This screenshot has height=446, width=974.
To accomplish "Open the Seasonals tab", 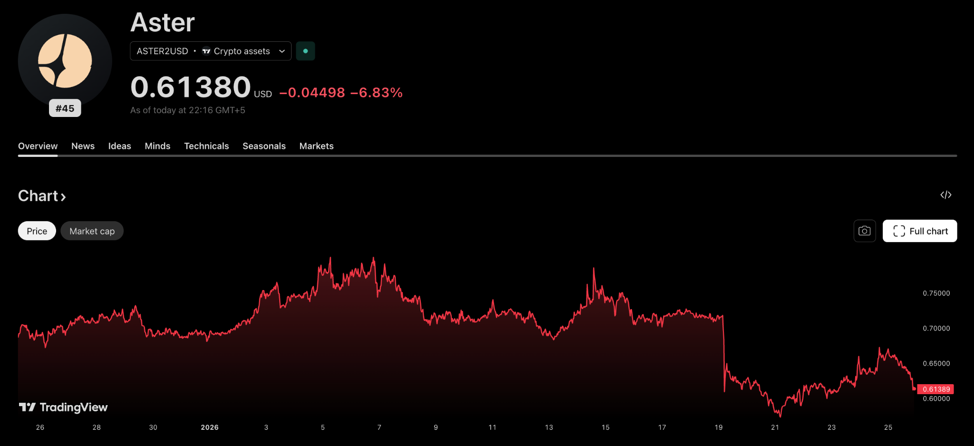I will (264, 146).
